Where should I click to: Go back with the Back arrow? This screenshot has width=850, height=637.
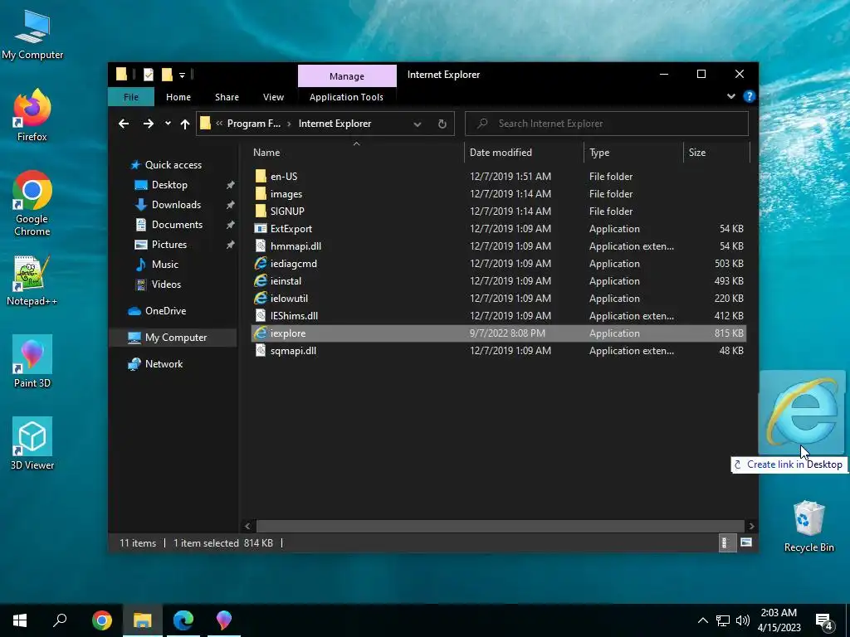click(x=124, y=124)
